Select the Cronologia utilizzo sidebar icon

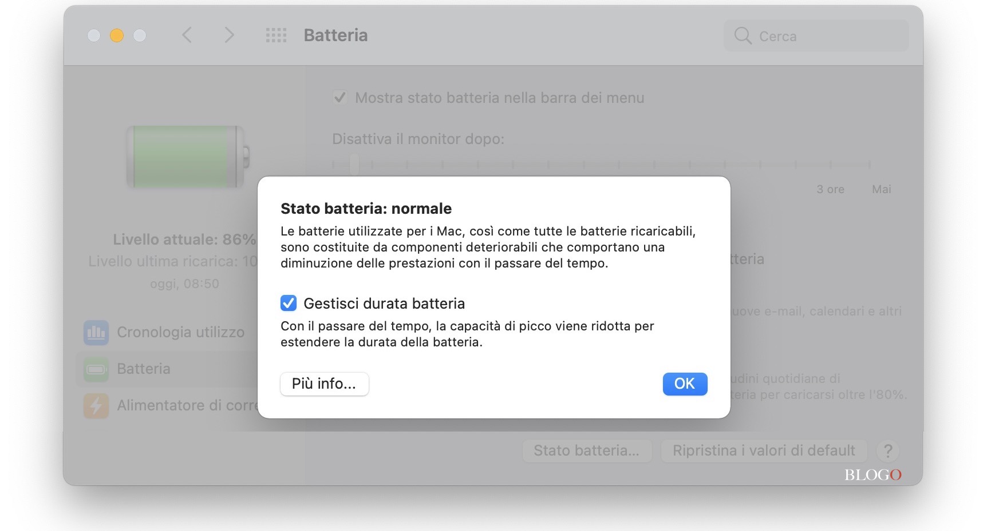96,332
